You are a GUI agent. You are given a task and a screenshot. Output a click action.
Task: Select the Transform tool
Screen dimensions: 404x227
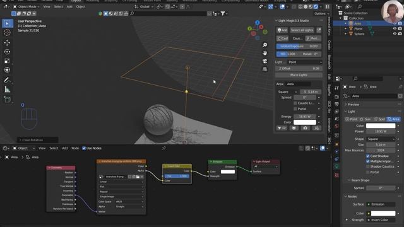point(7,70)
